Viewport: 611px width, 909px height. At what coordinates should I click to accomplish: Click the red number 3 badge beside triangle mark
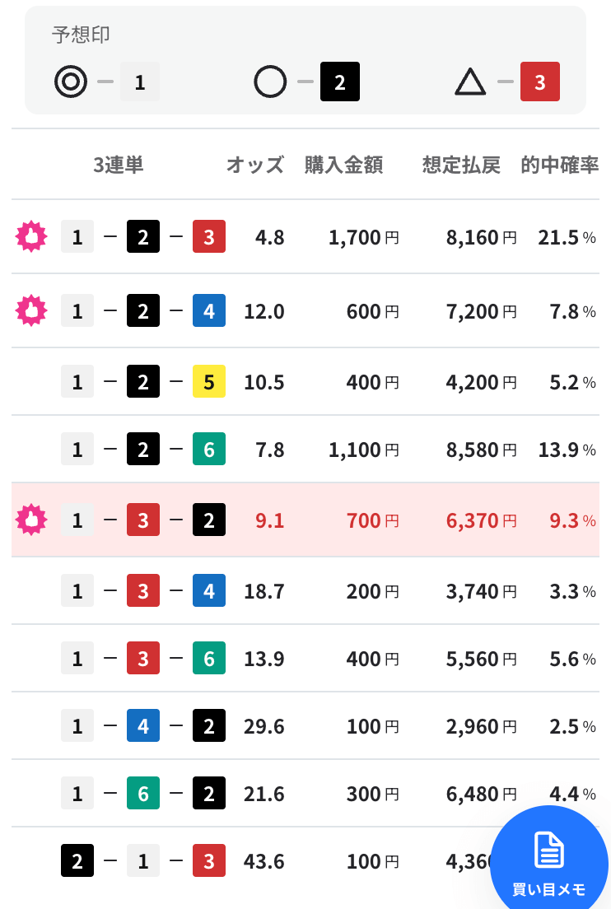tap(539, 82)
